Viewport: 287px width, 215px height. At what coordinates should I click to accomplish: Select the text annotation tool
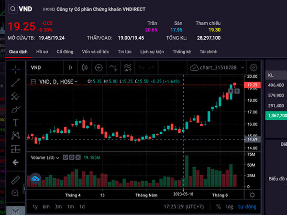[x=16, y=122]
